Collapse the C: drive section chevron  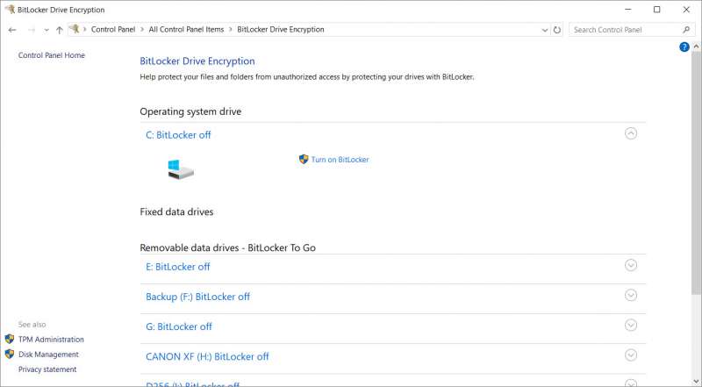click(x=631, y=133)
